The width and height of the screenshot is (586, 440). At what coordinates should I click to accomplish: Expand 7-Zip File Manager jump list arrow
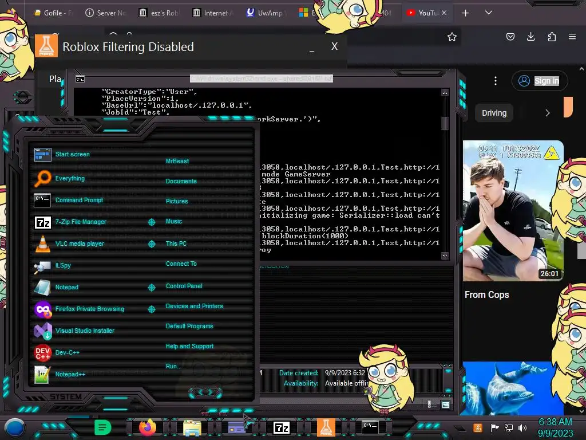(x=151, y=222)
